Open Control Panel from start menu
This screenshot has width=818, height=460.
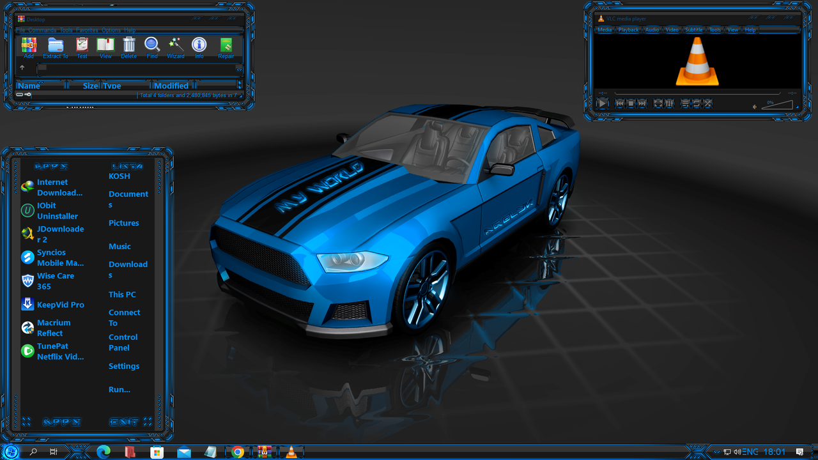[x=123, y=342]
